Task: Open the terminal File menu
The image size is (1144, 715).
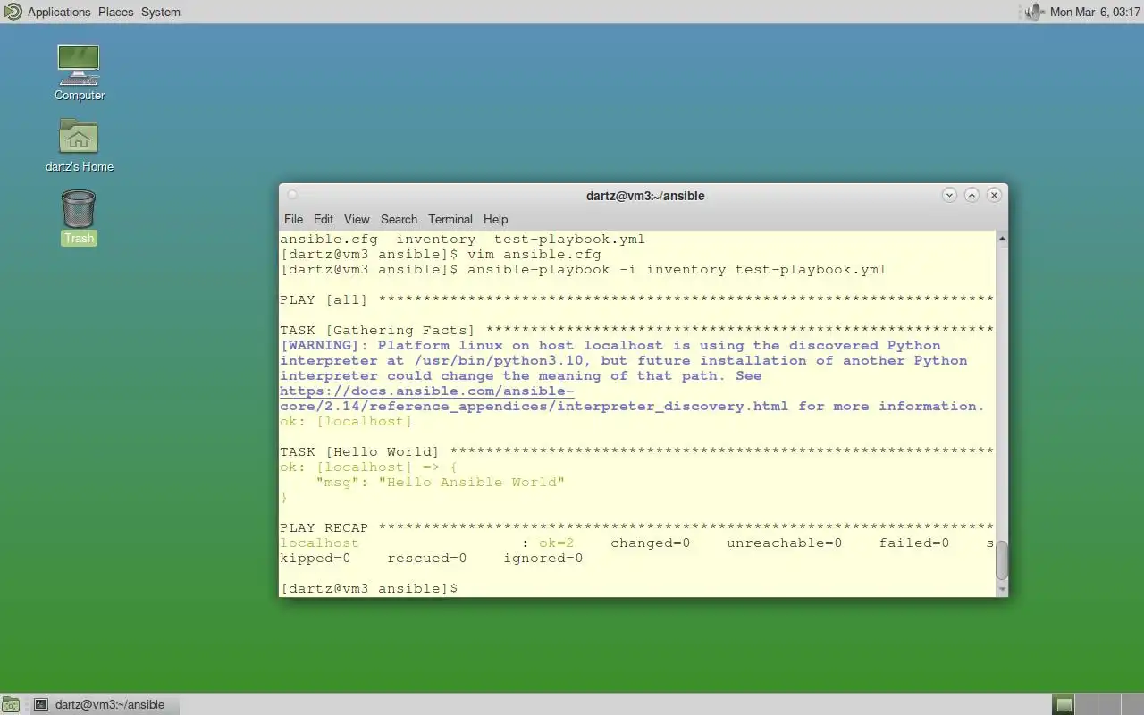Action: click(293, 219)
